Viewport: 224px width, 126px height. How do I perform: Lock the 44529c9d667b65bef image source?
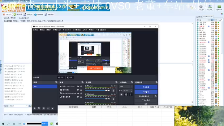click(81, 93)
